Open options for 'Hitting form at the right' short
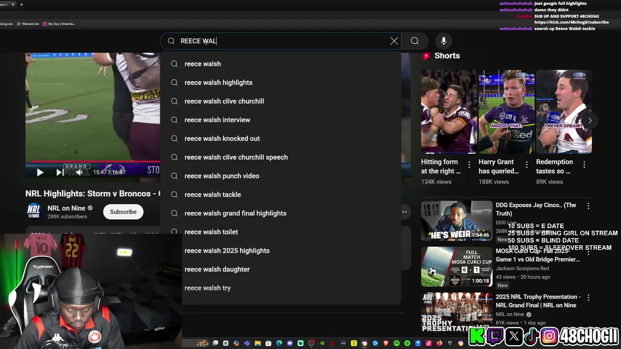Viewport: 621px width, 349px height. pos(469,165)
